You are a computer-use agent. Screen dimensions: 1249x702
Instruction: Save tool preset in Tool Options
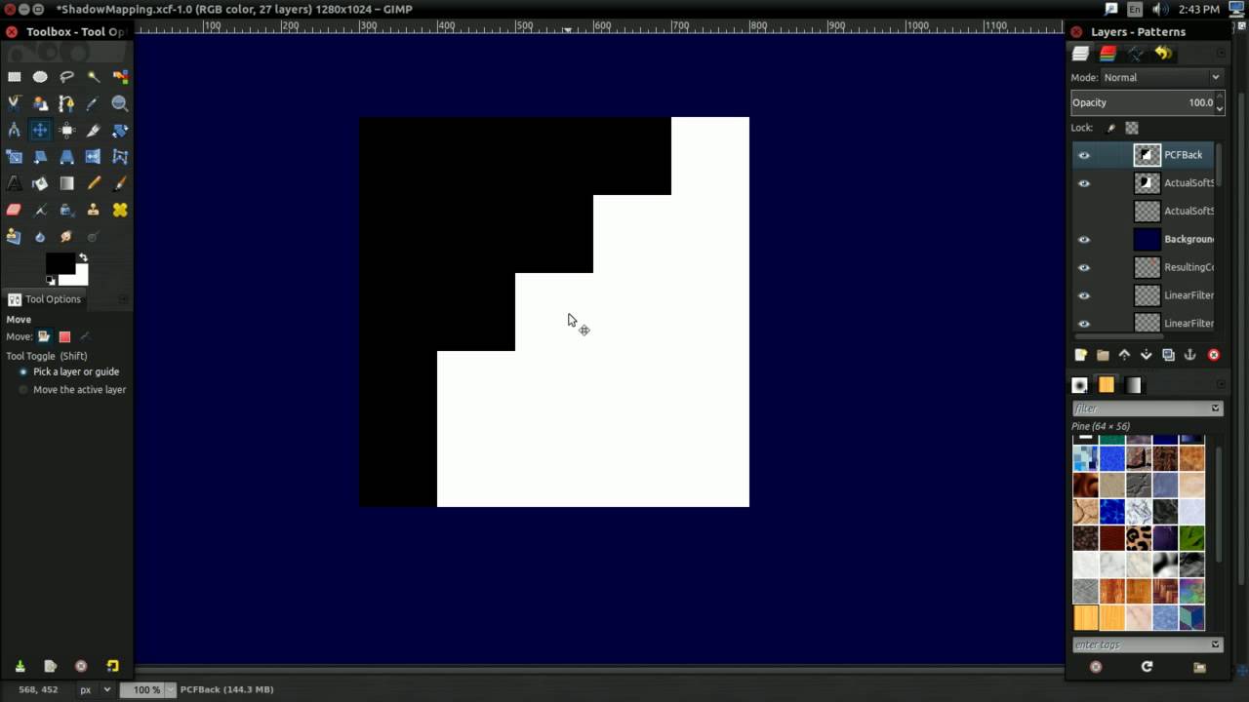(x=20, y=666)
